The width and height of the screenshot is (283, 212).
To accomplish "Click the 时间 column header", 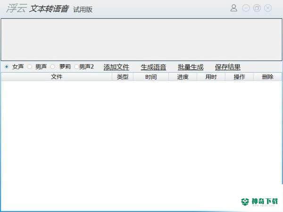I will tap(151, 77).
